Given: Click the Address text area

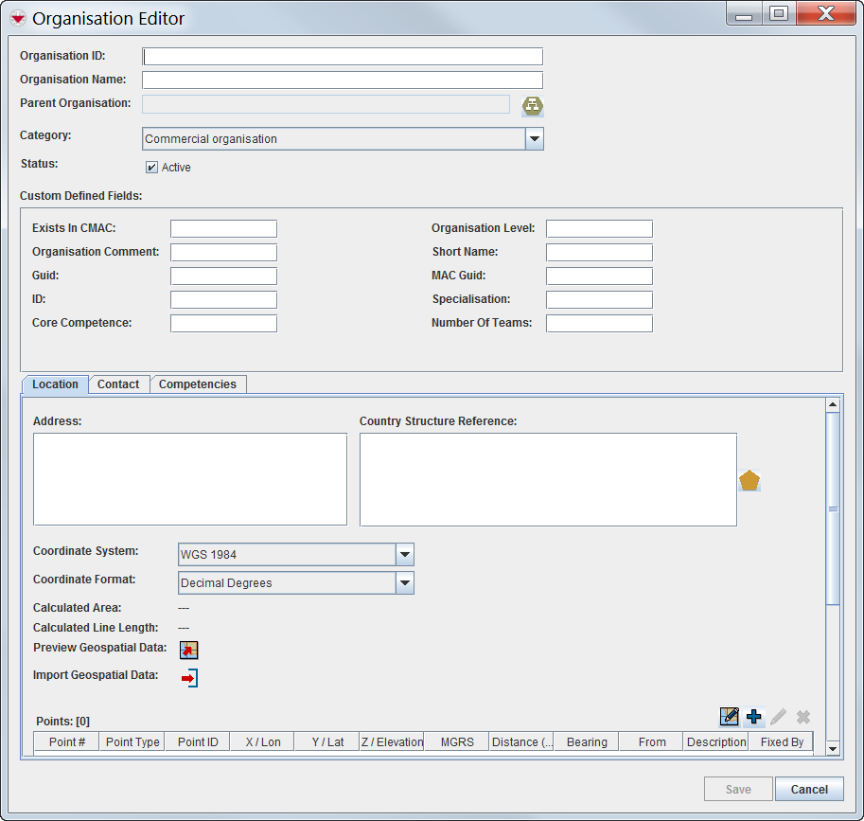Looking at the screenshot, I should [x=190, y=479].
